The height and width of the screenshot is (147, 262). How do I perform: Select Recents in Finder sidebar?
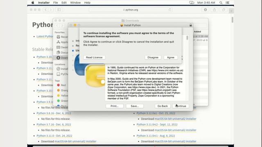pos(62,37)
